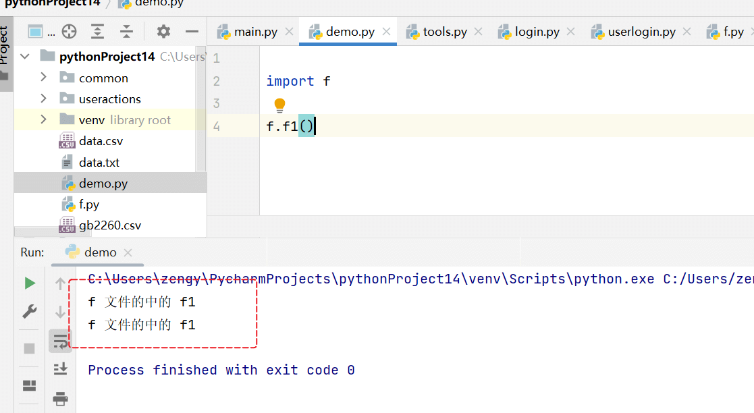This screenshot has width=754, height=413.
Task: Click the project tree vertical scrollbar
Action: pos(201,109)
